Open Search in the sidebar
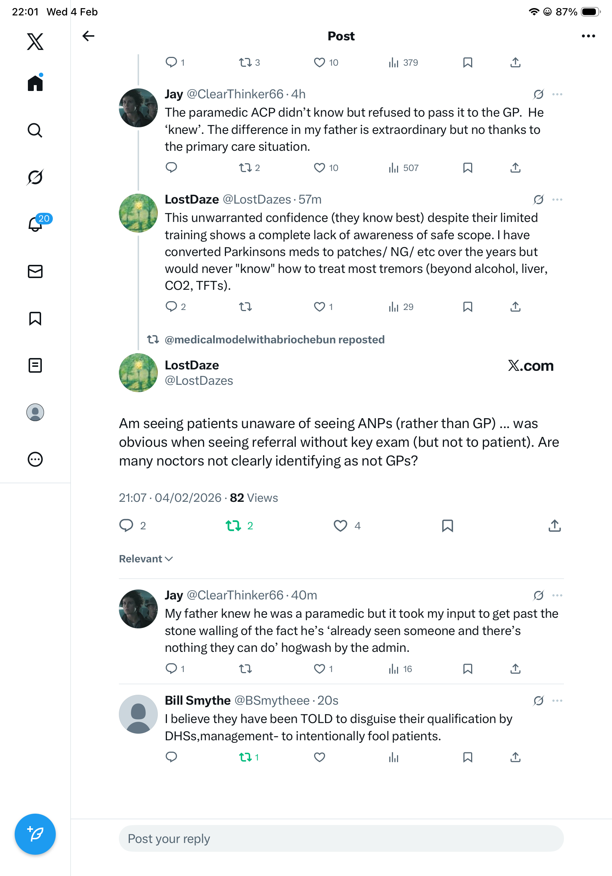This screenshot has width=612, height=876. [35, 130]
